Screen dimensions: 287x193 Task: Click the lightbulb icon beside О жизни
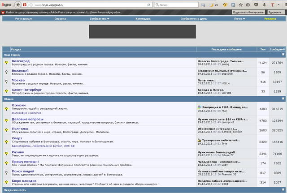[6, 109]
